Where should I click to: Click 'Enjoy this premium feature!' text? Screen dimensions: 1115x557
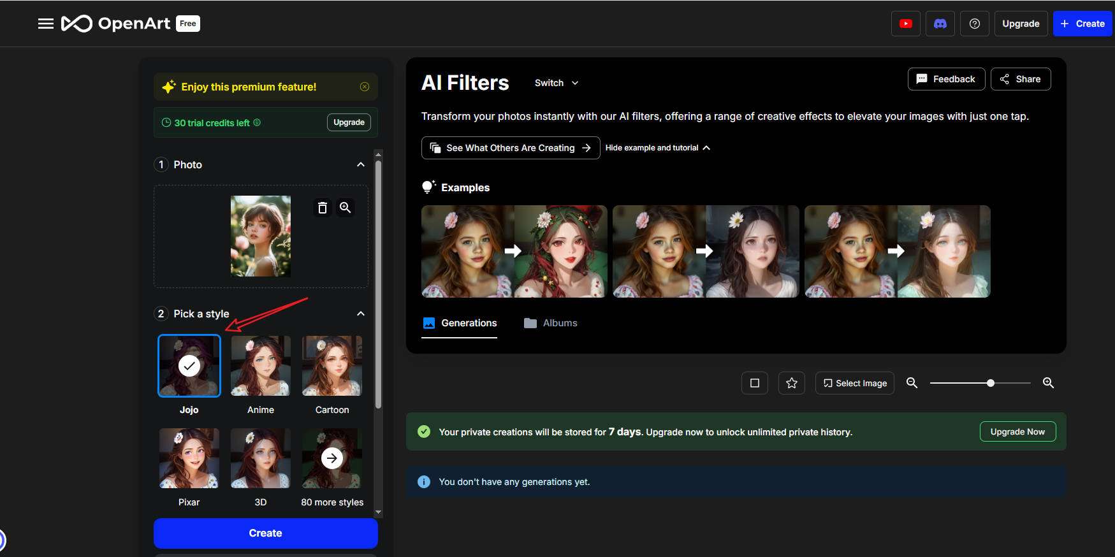click(x=249, y=87)
